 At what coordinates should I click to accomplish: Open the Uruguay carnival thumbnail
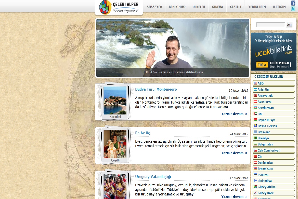tap(115, 186)
